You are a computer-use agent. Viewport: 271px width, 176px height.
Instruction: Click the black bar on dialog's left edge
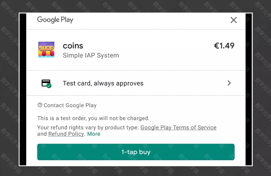[x=23, y=88]
